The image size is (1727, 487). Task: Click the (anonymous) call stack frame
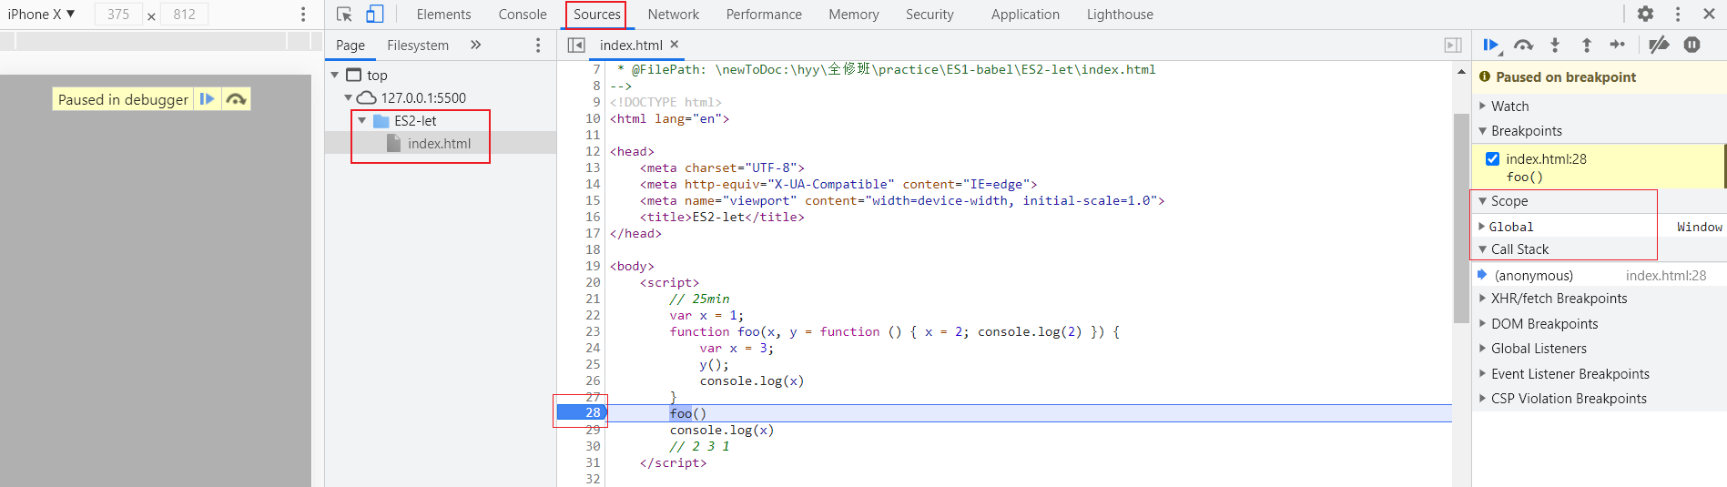coord(1534,276)
